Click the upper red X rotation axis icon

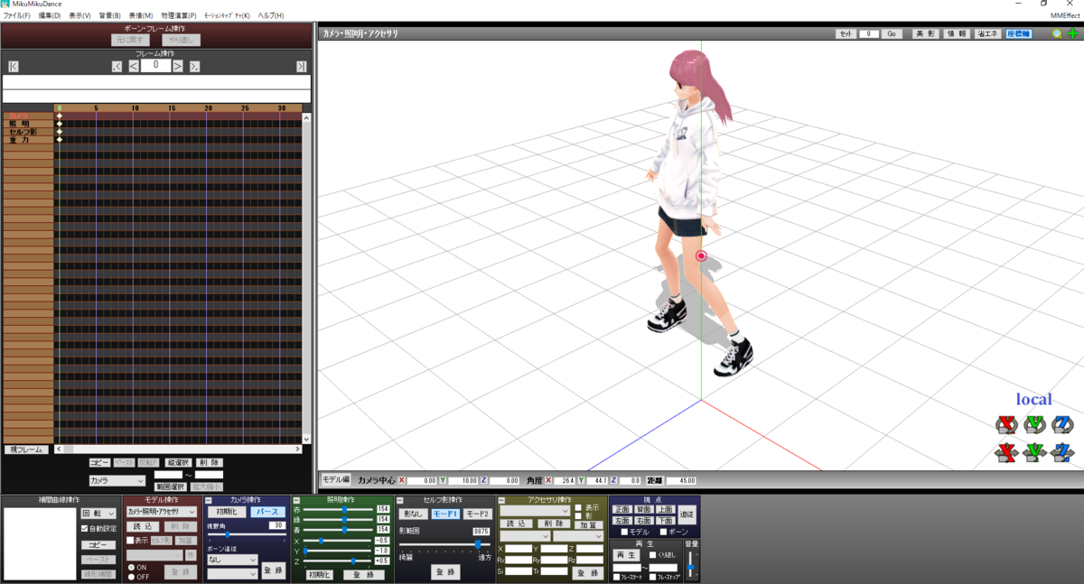click(x=1006, y=423)
